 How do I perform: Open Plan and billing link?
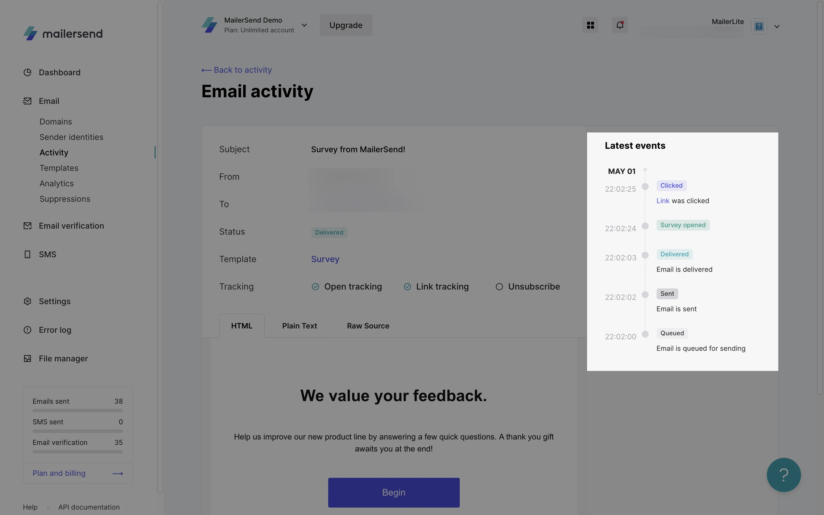59,473
